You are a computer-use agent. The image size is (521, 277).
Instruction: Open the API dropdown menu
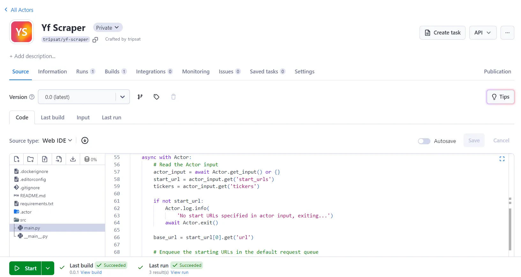[x=483, y=33]
